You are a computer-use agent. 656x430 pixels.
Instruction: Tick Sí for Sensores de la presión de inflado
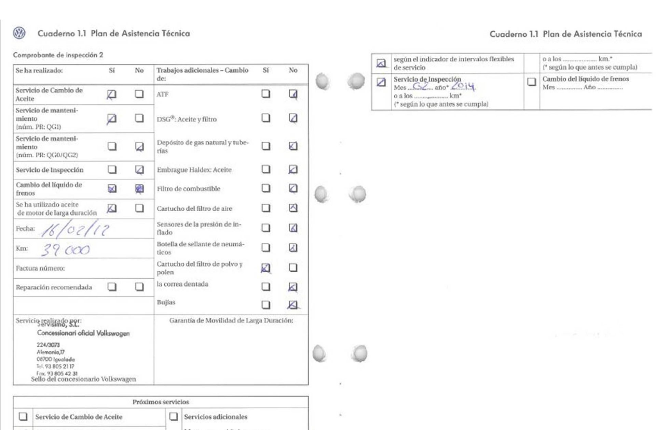tap(266, 228)
